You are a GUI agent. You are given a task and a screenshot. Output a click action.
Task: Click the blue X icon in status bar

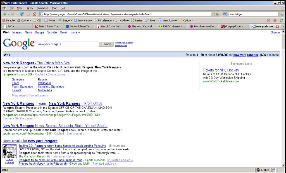pyautogui.click(x=279, y=170)
